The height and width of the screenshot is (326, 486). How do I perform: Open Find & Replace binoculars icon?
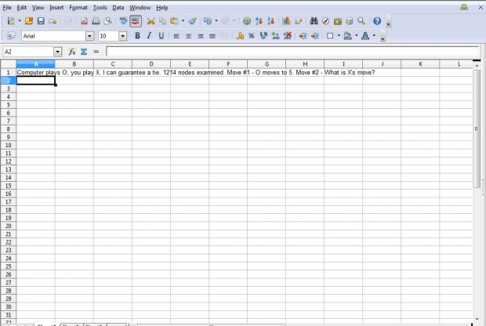click(314, 21)
